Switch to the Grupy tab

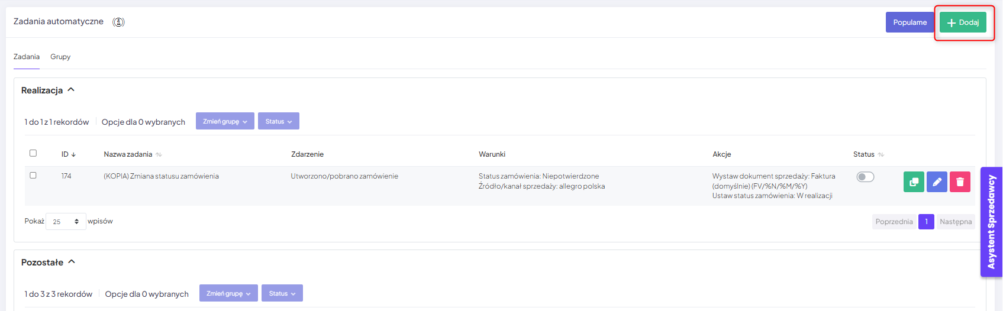60,57
